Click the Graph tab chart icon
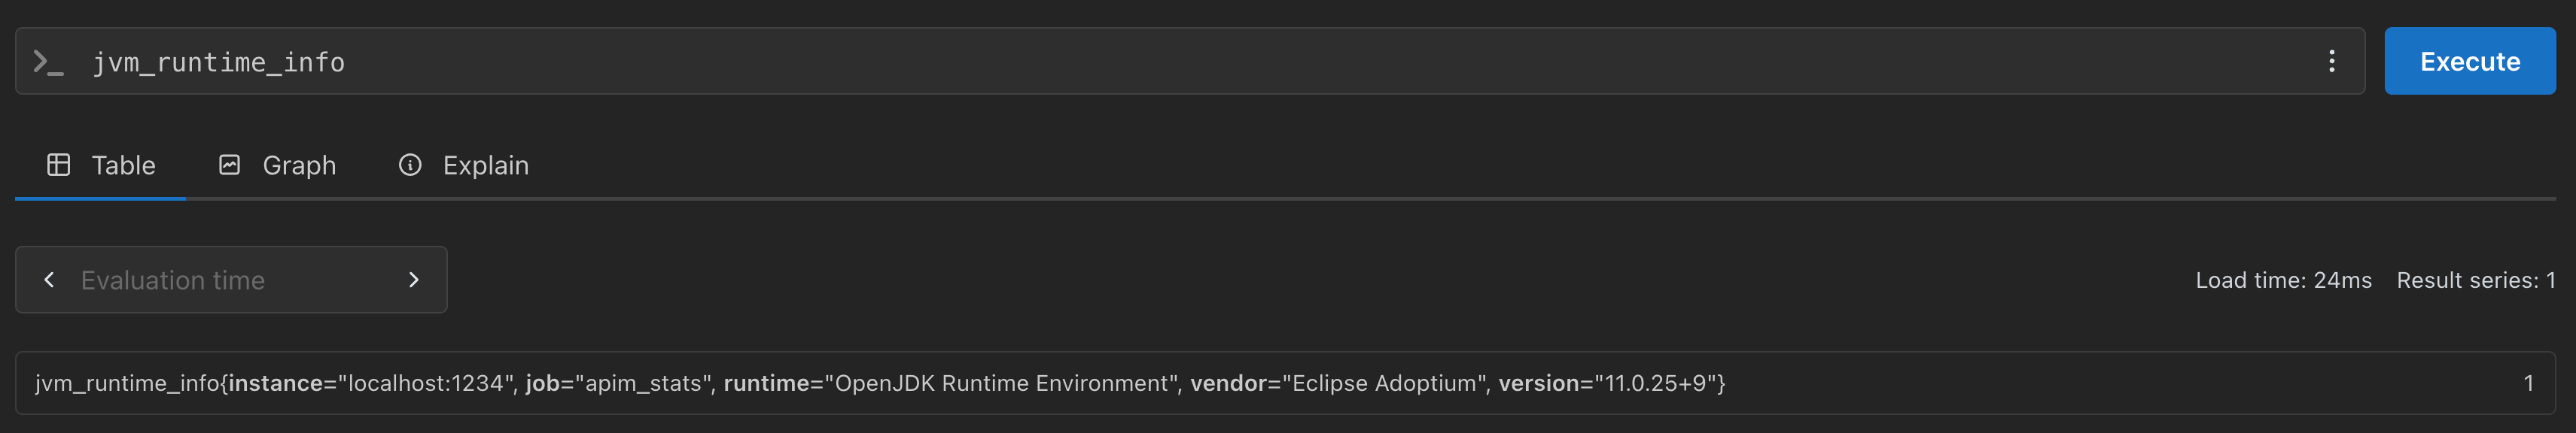Screen dimensions: 2576x433 click(x=230, y=165)
